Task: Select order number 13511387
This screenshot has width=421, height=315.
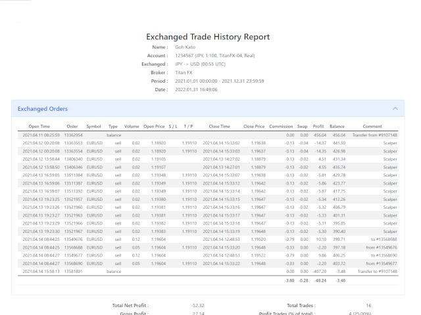Action: click(x=73, y=183)
